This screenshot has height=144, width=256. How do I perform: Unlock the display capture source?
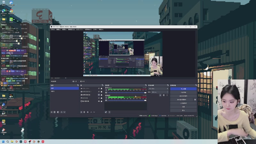click(x=101, y=101)
